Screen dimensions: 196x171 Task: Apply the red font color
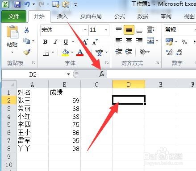tap(80, 53)
